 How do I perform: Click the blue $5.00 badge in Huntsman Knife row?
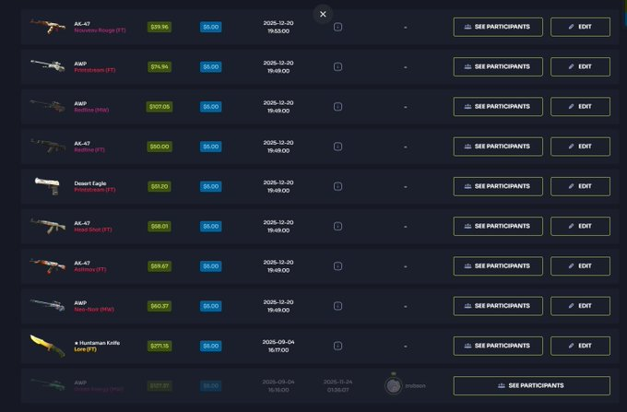211,346
